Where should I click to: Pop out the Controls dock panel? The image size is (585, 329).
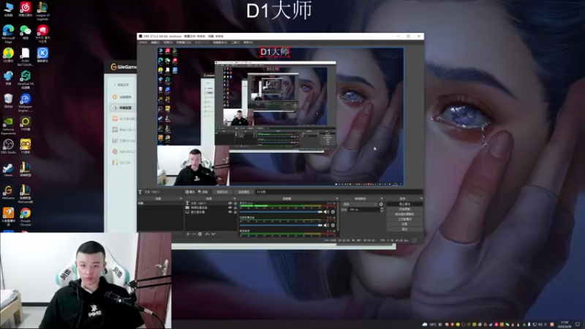coord(421,198)
